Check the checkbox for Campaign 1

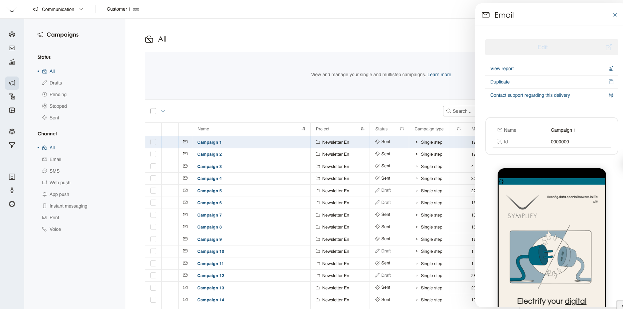(153, 142)
